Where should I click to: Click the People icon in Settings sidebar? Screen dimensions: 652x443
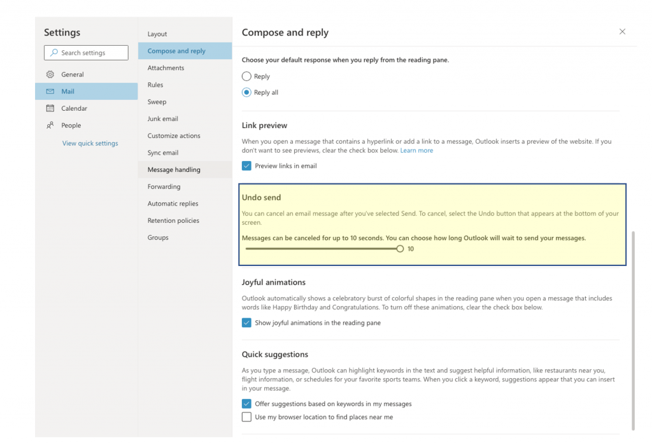click(50, 125)
